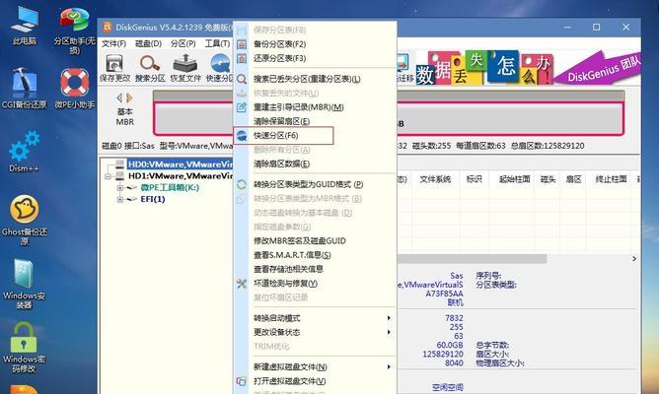Choose 还原分区表(F3) from the menu
This screenshot has height=394, width=659.
click(x=315, y=58)
